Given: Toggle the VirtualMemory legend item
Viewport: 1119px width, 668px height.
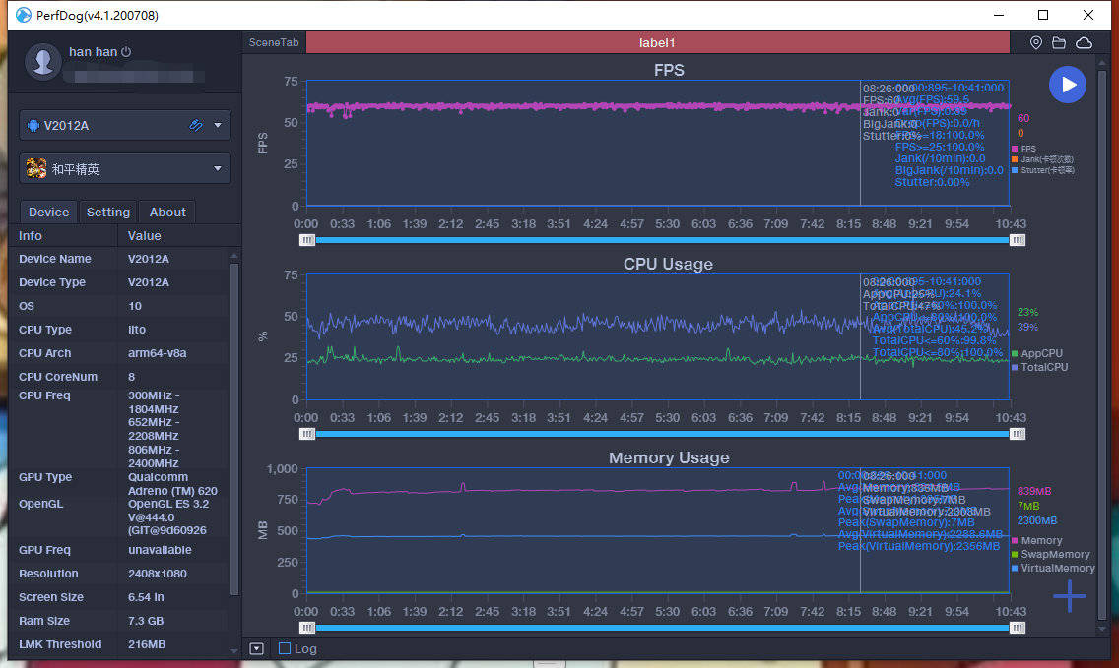Looking at the screenshot, I should (x=1053, y=569).
